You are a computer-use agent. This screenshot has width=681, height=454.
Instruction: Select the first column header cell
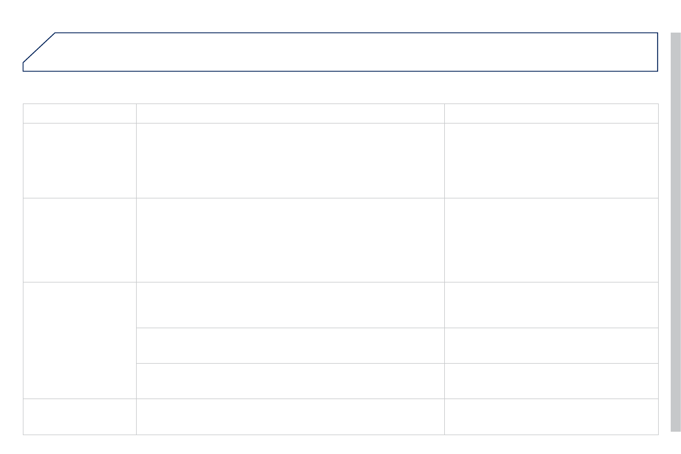(79, 113)
